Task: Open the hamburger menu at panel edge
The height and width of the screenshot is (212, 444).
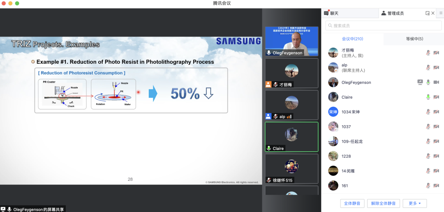Action: pos(441,13)
